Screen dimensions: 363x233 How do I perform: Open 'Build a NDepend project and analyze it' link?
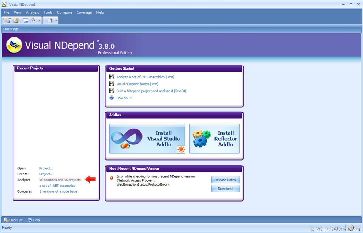point(151,91)
